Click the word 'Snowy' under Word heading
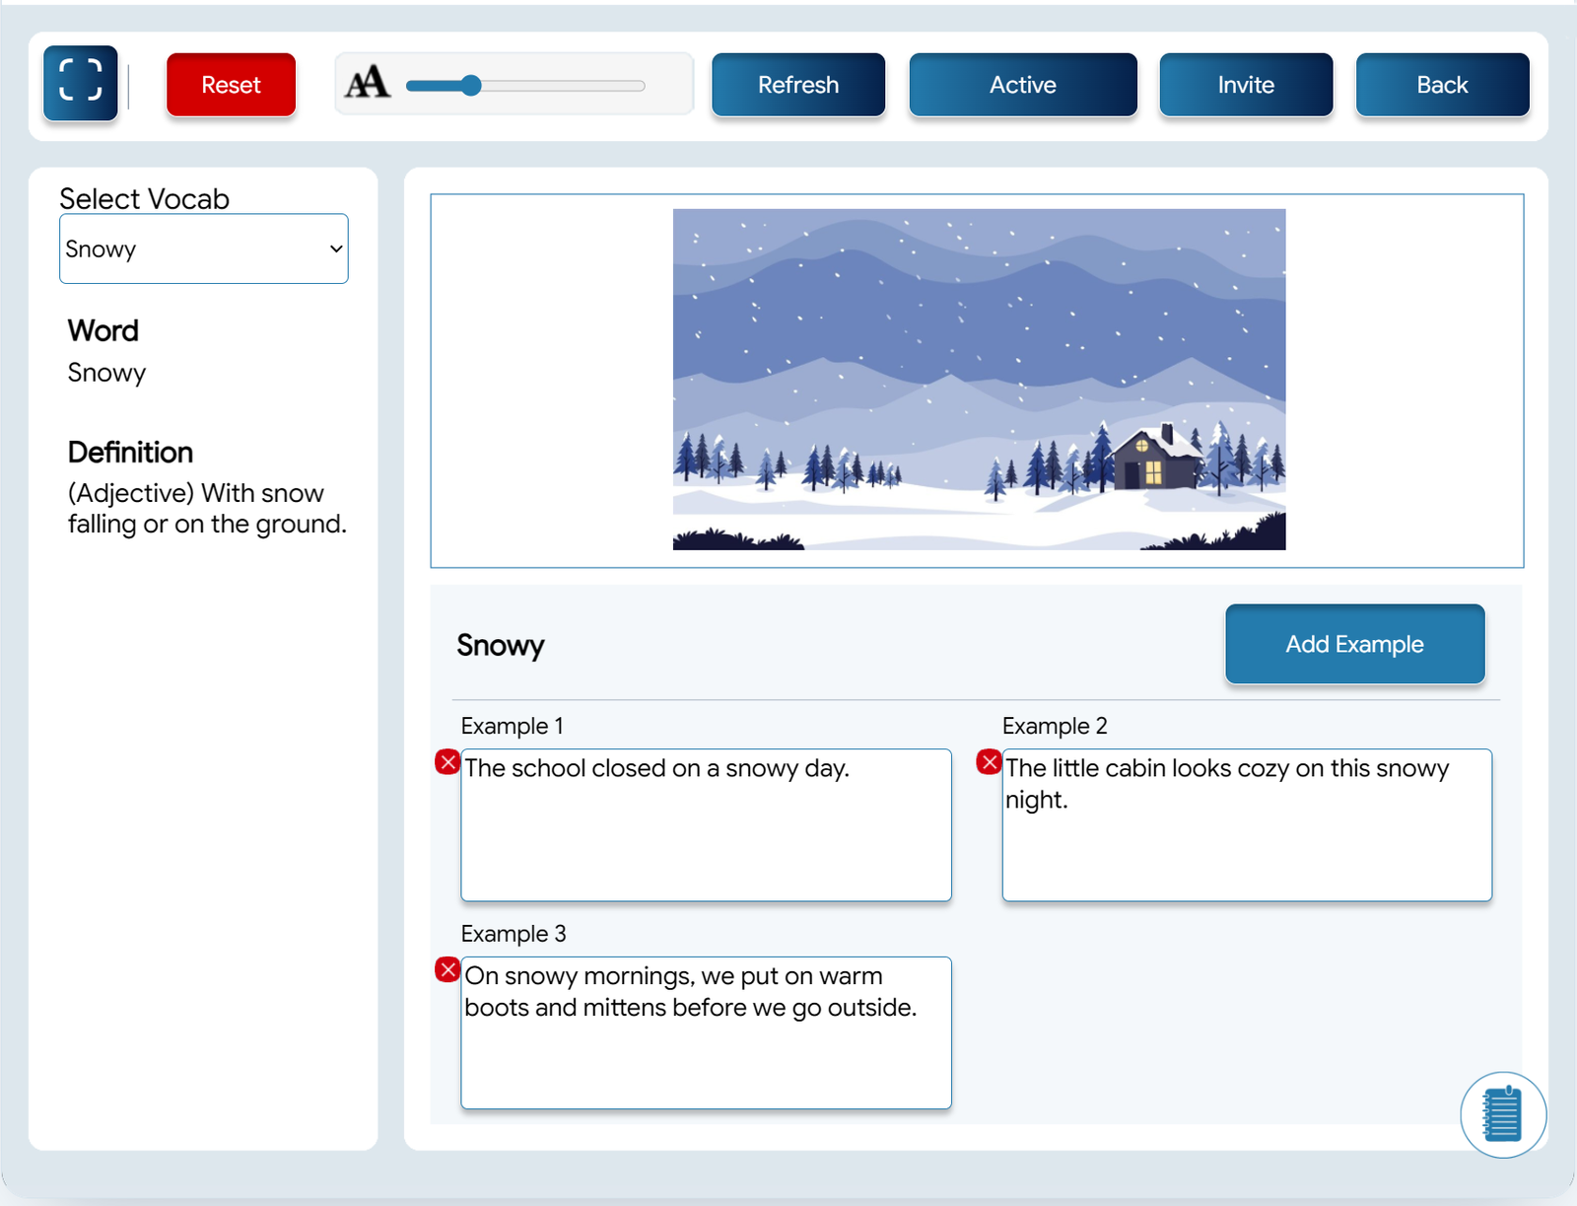The width and height of the screenshot is (1577, 1206). (106, 373)
